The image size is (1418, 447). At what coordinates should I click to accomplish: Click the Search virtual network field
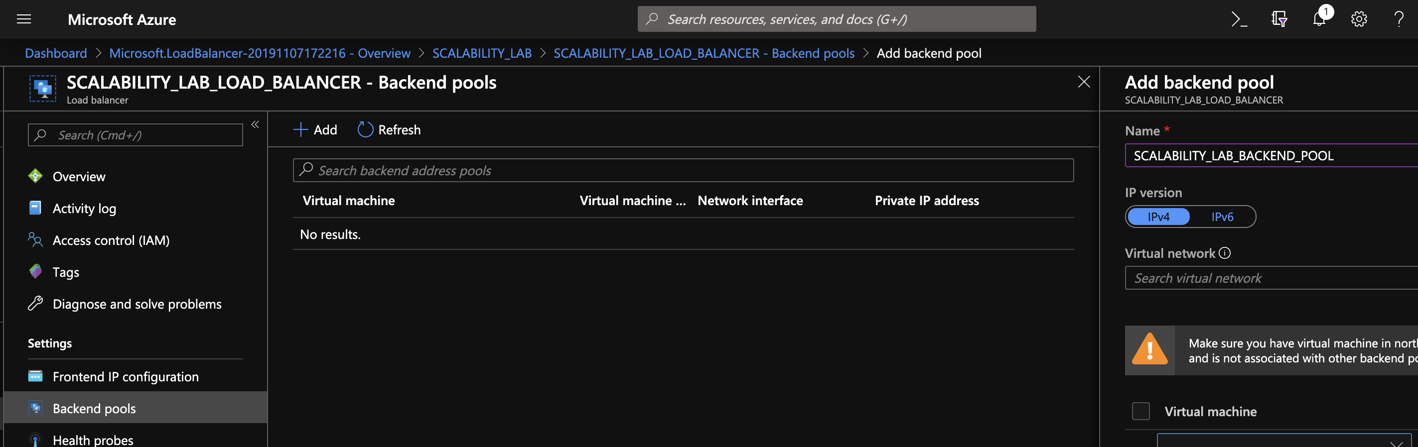point(1272,278)
